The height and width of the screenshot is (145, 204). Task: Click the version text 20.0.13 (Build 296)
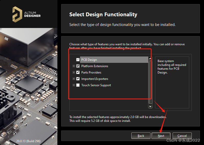coord(28,141)
